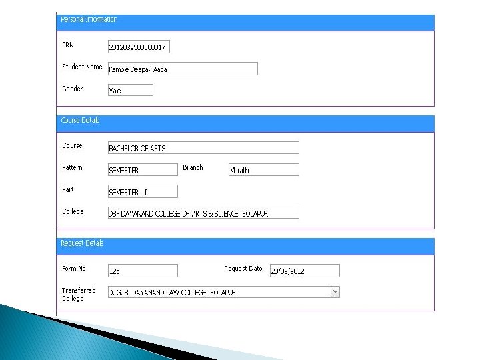Click the College field DBF Dayanand College
This screenshot has width=480, height=360.
(x=203, y=213)
